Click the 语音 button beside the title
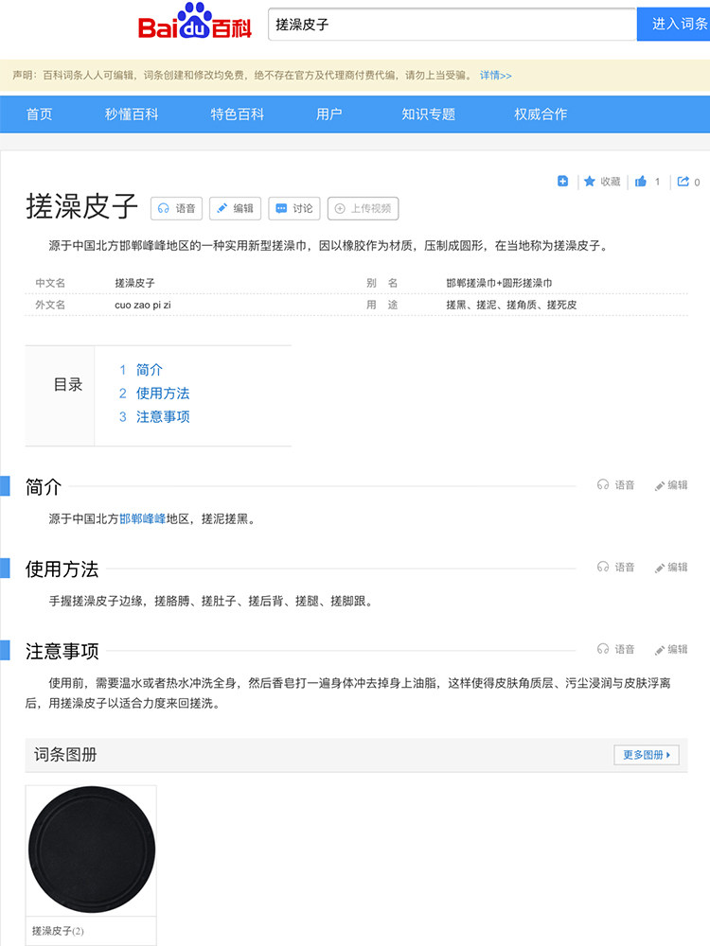The width and height of the screenshot is (710, 946). tap(177, 208)
